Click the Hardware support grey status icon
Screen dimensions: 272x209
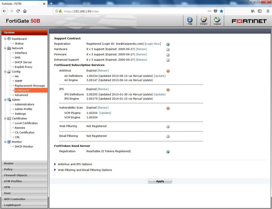(x=168, y=50)
